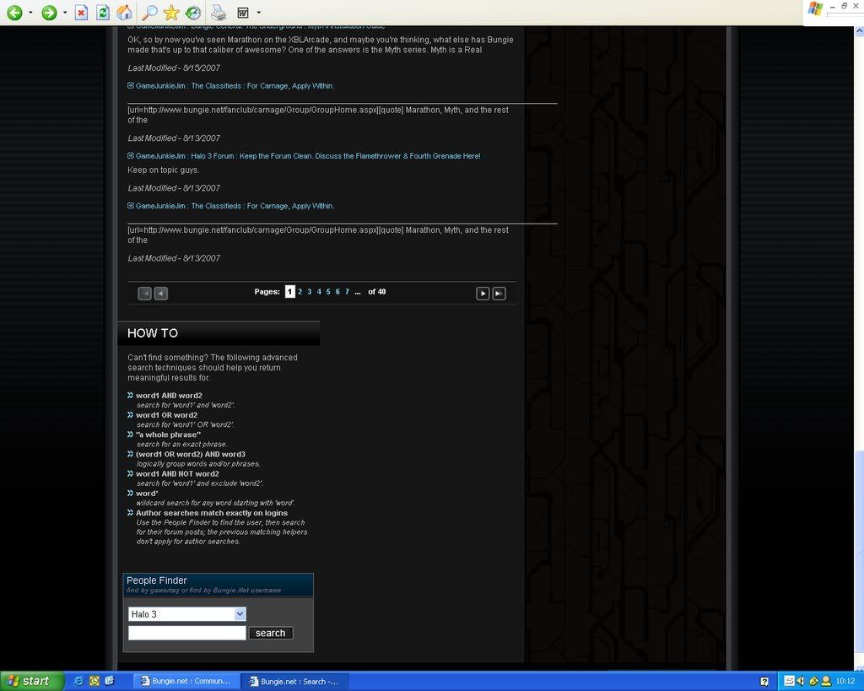Open Favorites with the star icon
The width and height of the screenshot is (864, 691).
pyautogui.click(x=171, y=13)
